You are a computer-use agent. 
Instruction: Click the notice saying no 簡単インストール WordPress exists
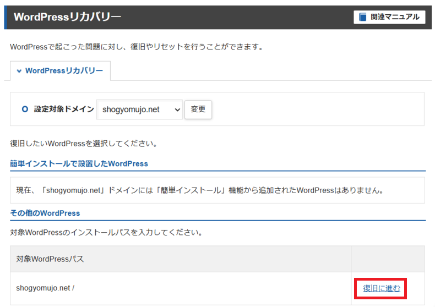[217, 190]
